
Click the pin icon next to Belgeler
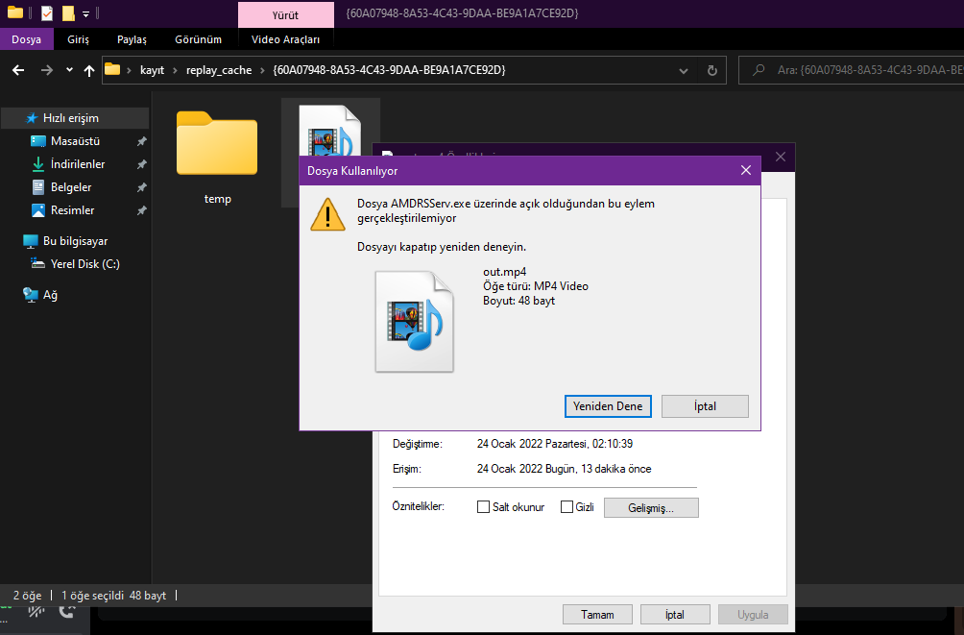coord(141,187)
